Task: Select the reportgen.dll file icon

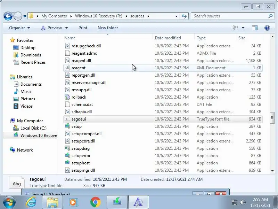Action: [67, 75]
